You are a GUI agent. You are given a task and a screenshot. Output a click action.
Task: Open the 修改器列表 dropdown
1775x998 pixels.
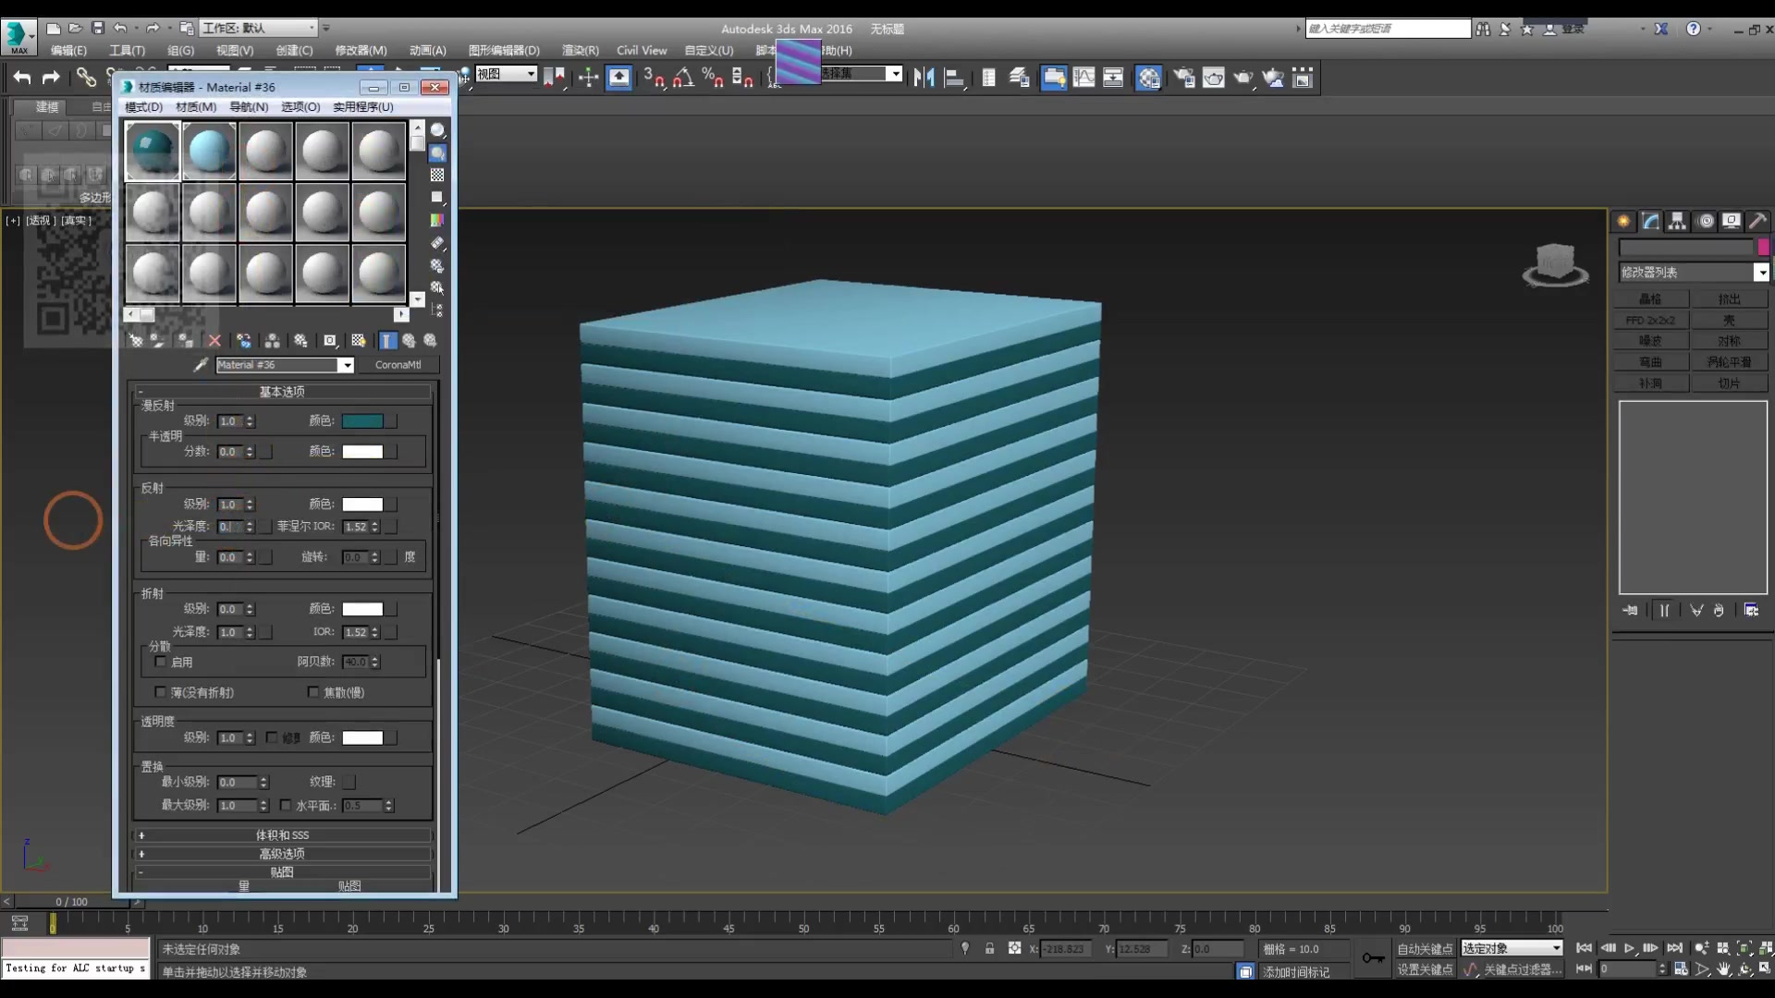click(1760, 273)
